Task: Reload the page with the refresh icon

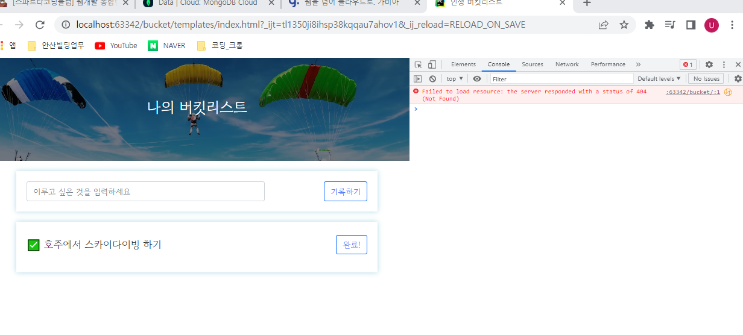Action: point(40,25)
